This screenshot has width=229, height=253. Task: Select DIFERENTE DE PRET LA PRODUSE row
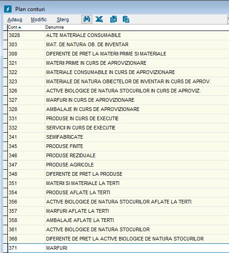click(x=118, y=174)
